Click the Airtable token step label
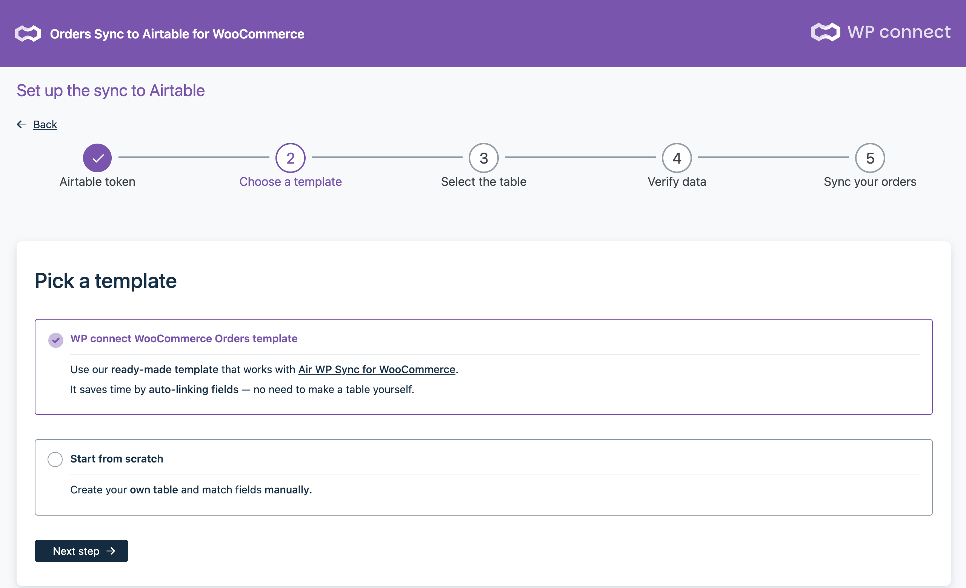This screenshot has height=588, width=966. click(97, 182)
